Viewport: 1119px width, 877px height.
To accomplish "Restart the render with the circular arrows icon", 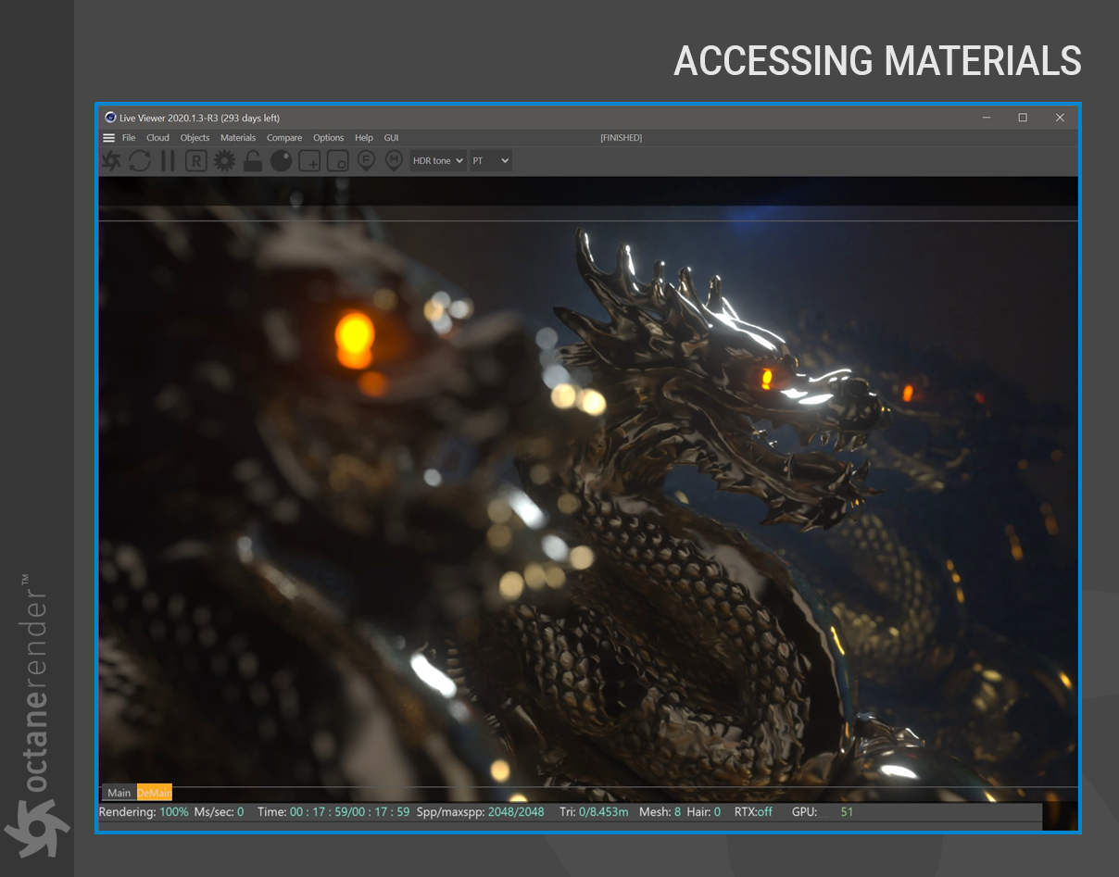I will tap(140, 161).
